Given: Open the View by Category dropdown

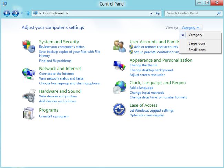Looking at the screenshot, I should pos(190,28).
